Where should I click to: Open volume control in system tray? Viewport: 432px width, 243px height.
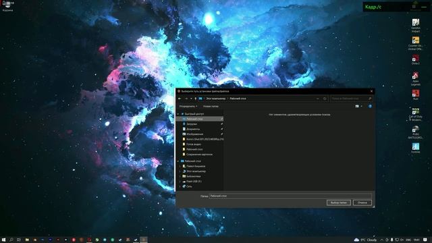coord(402,240)
